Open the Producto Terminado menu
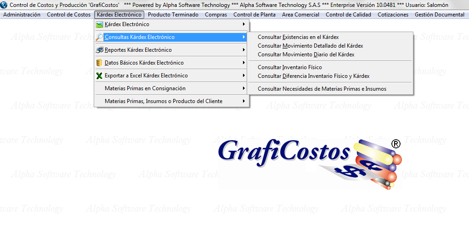469x229 pixels. click(173, 15)
